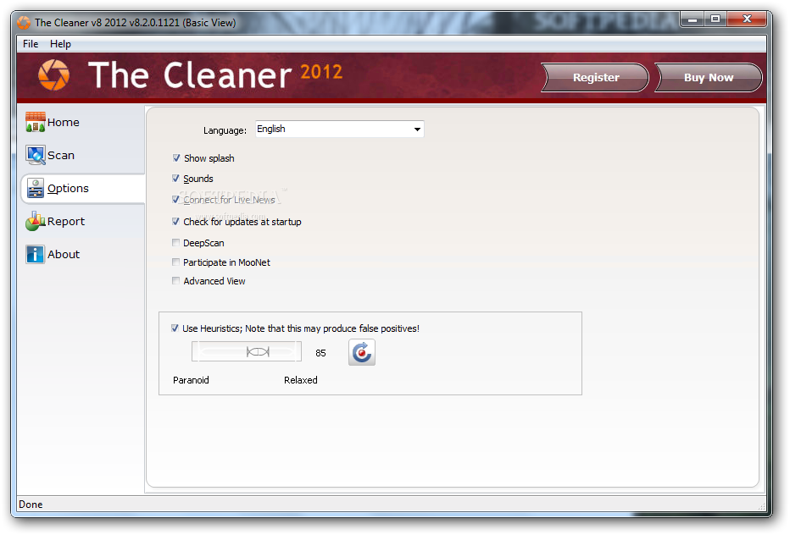The width and height of the screenshot is (790, 535).
Task: Reset heuristics level with refresh icon
Action: click(x=362, y=352)
